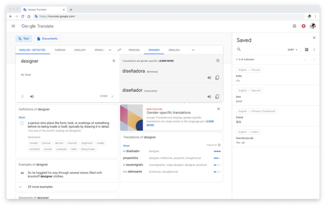Viewport: 326px width, 207px height.
Task: Click the synonym chip 'dressmaker'
Action: pos(88,149)
